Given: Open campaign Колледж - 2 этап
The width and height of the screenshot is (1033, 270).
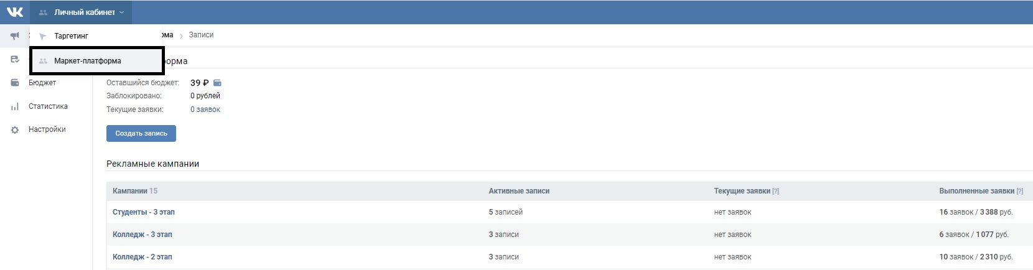Looking at the screenshot, I should click(143, 257).
